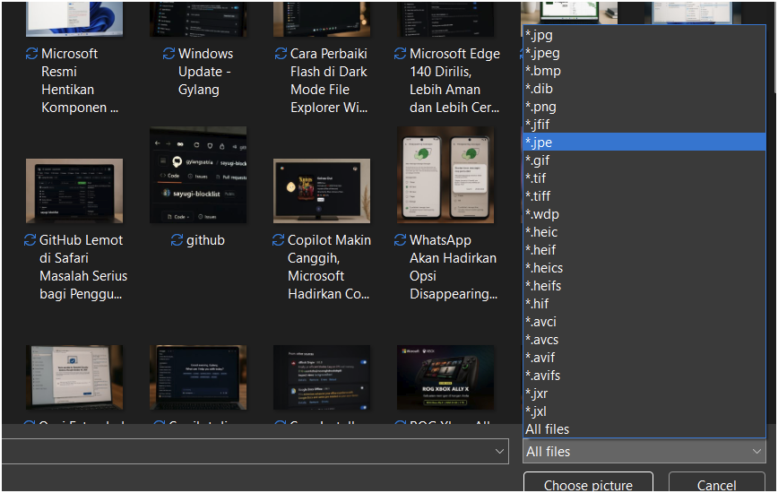778x493 pixels.
Task: Pick *.heif in the filter list
Action: tap(644, 249)
